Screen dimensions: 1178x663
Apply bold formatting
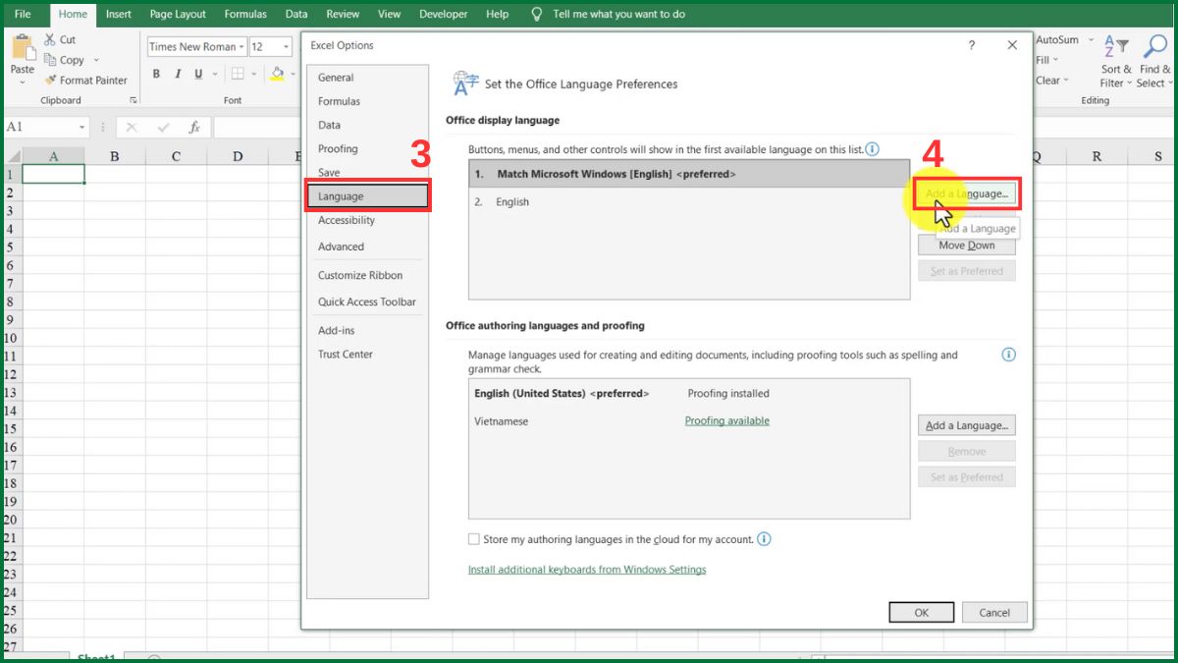[155, 74]
